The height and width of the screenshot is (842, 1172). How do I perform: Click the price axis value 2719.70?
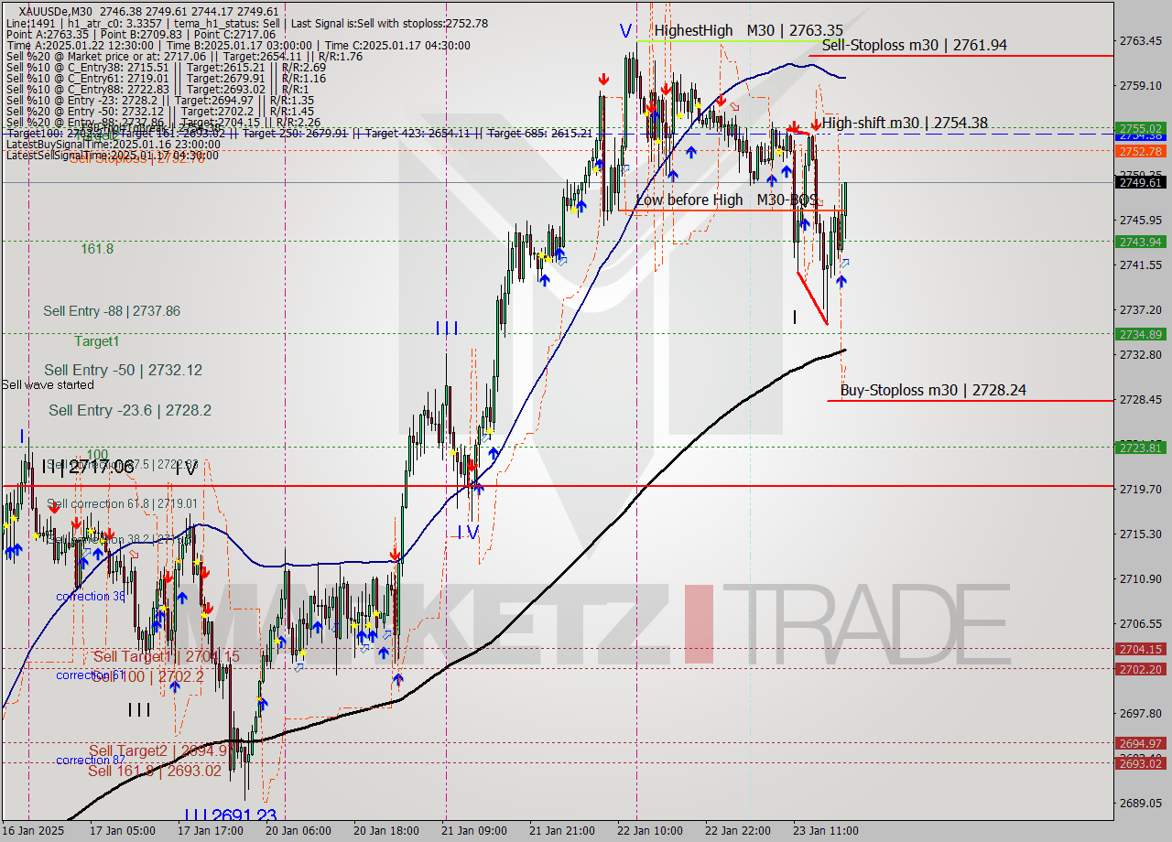pos(1140,489)
